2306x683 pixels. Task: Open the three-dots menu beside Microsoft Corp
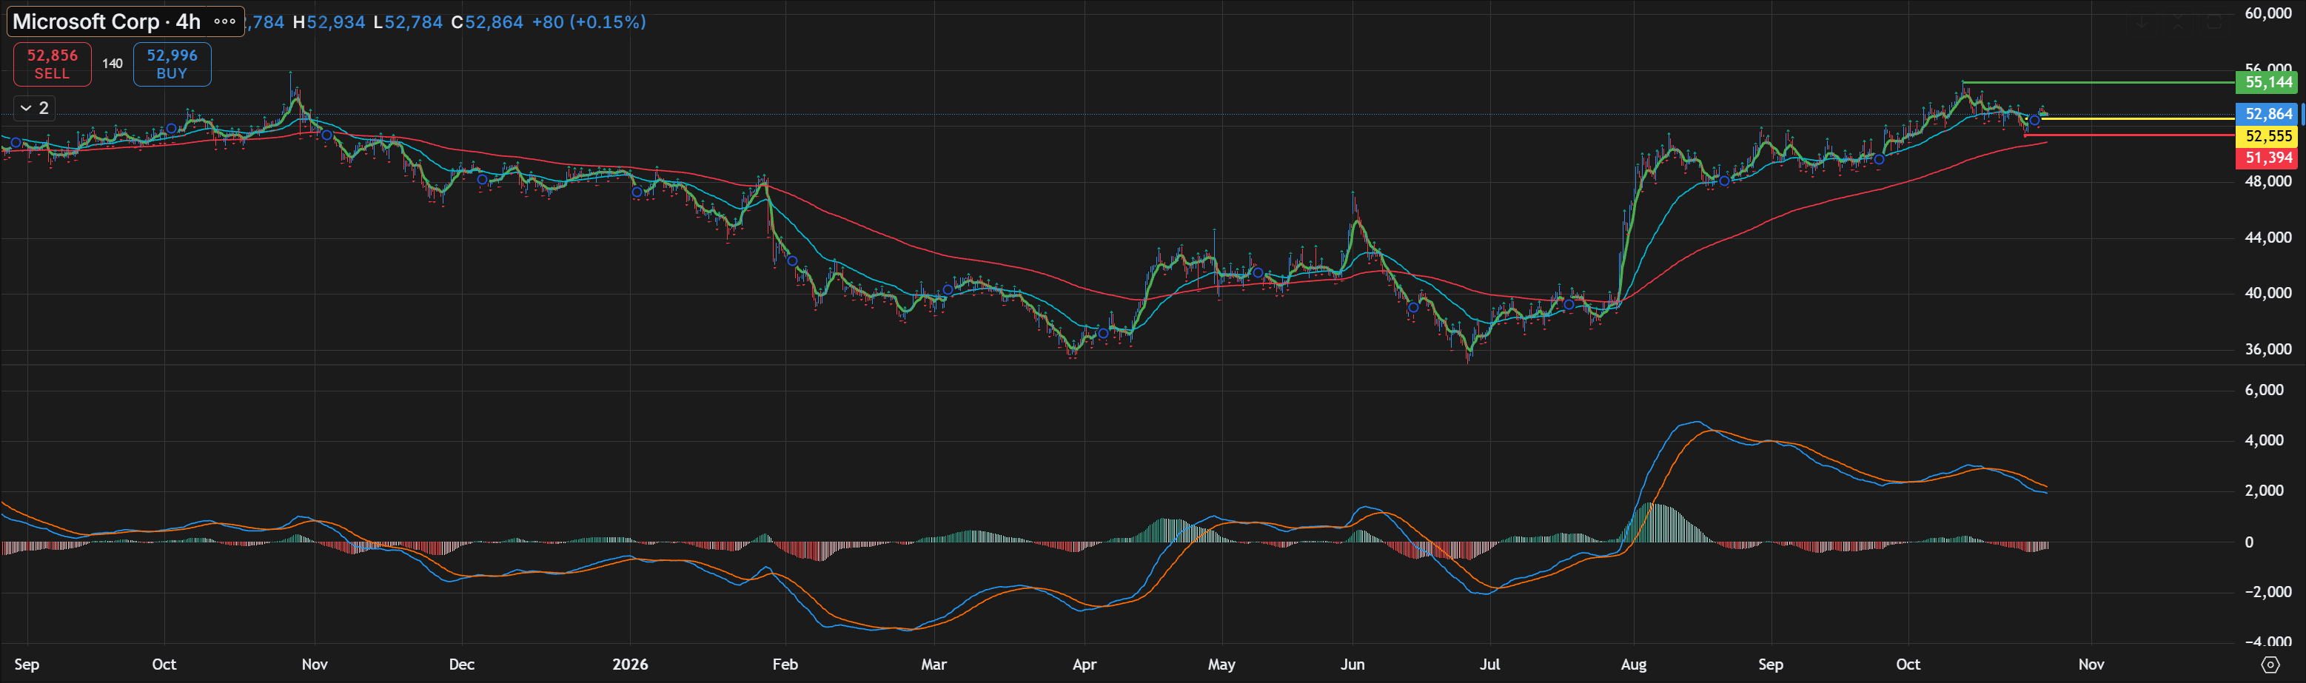pyautogui.click(x=225, y=21)
